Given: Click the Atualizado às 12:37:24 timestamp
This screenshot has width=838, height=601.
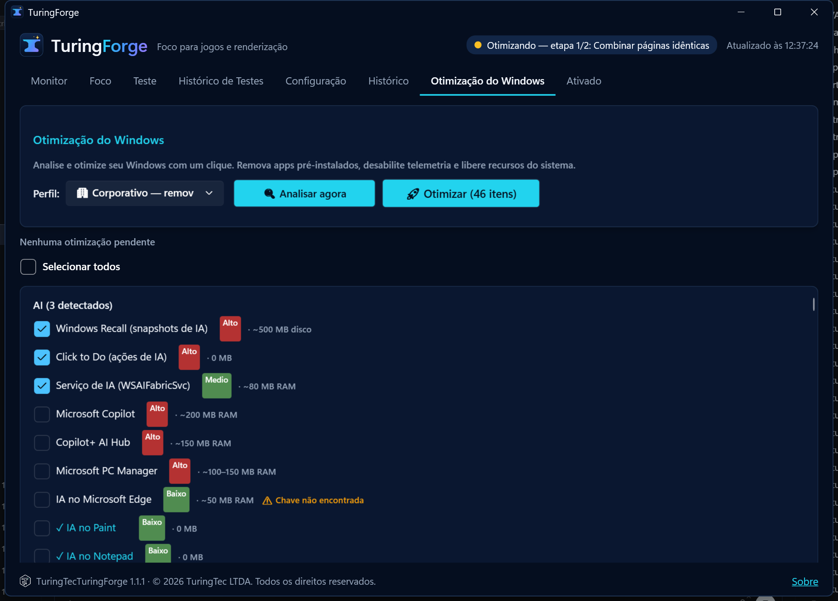Looking at the screenshot, I should tap(772, 45).
